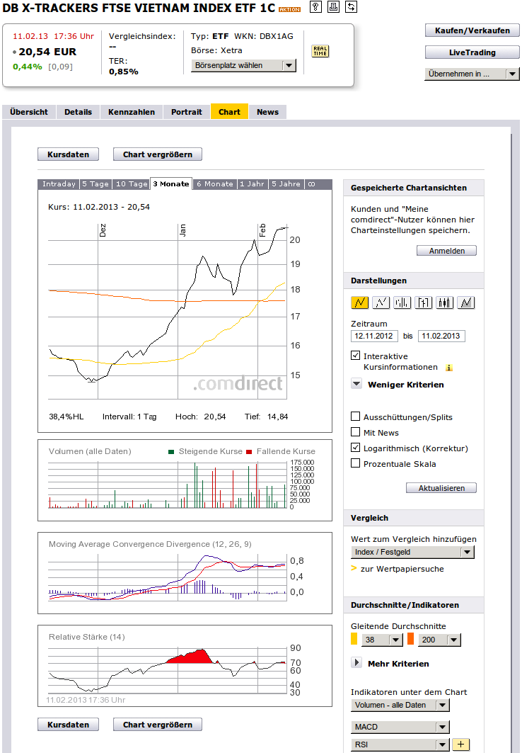The width and height of the screenshot is (522, 753).
Task: Open the RSI indicator dropdown
Action: tap(400, 744)
